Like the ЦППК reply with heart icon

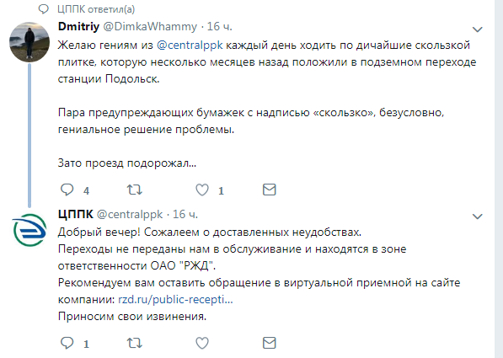click(202, 343)
